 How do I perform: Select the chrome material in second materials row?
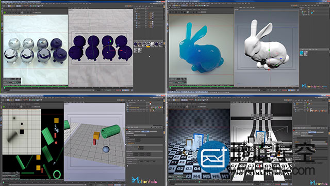coord(136,50)
